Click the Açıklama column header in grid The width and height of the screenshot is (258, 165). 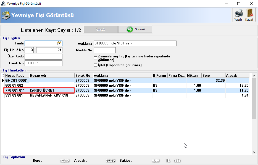tap(123, 76)
